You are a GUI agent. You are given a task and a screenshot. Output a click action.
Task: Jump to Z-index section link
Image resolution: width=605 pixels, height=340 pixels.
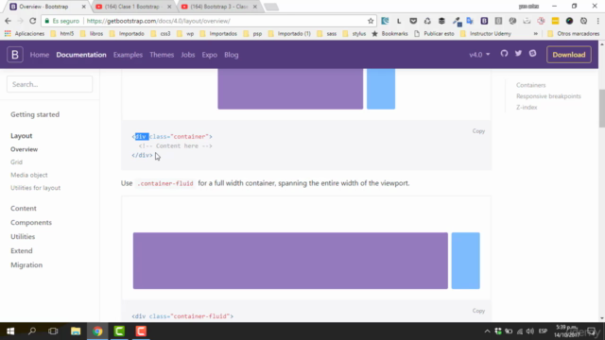tap(527, 107)
